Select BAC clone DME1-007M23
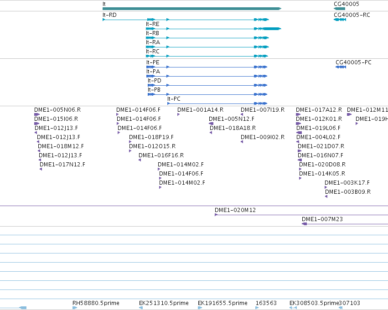The height and width of the screenshot is (310, 388). [x=322, y=219]
